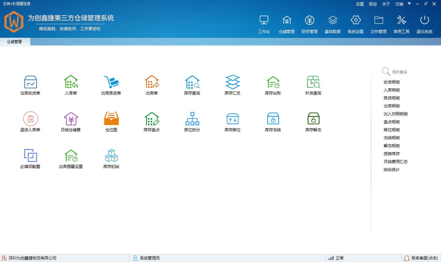The height and width of the screenshot is (262, 441).
Task: Open 常用工具 tools module
Action: coord(401,24)
